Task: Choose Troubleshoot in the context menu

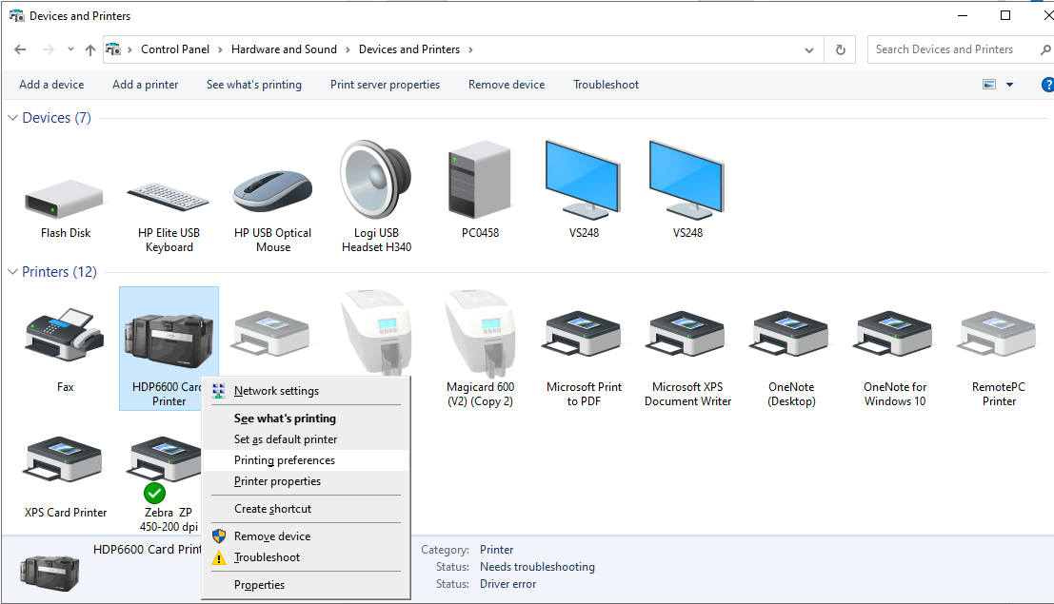Action: (x=306, y=557)
